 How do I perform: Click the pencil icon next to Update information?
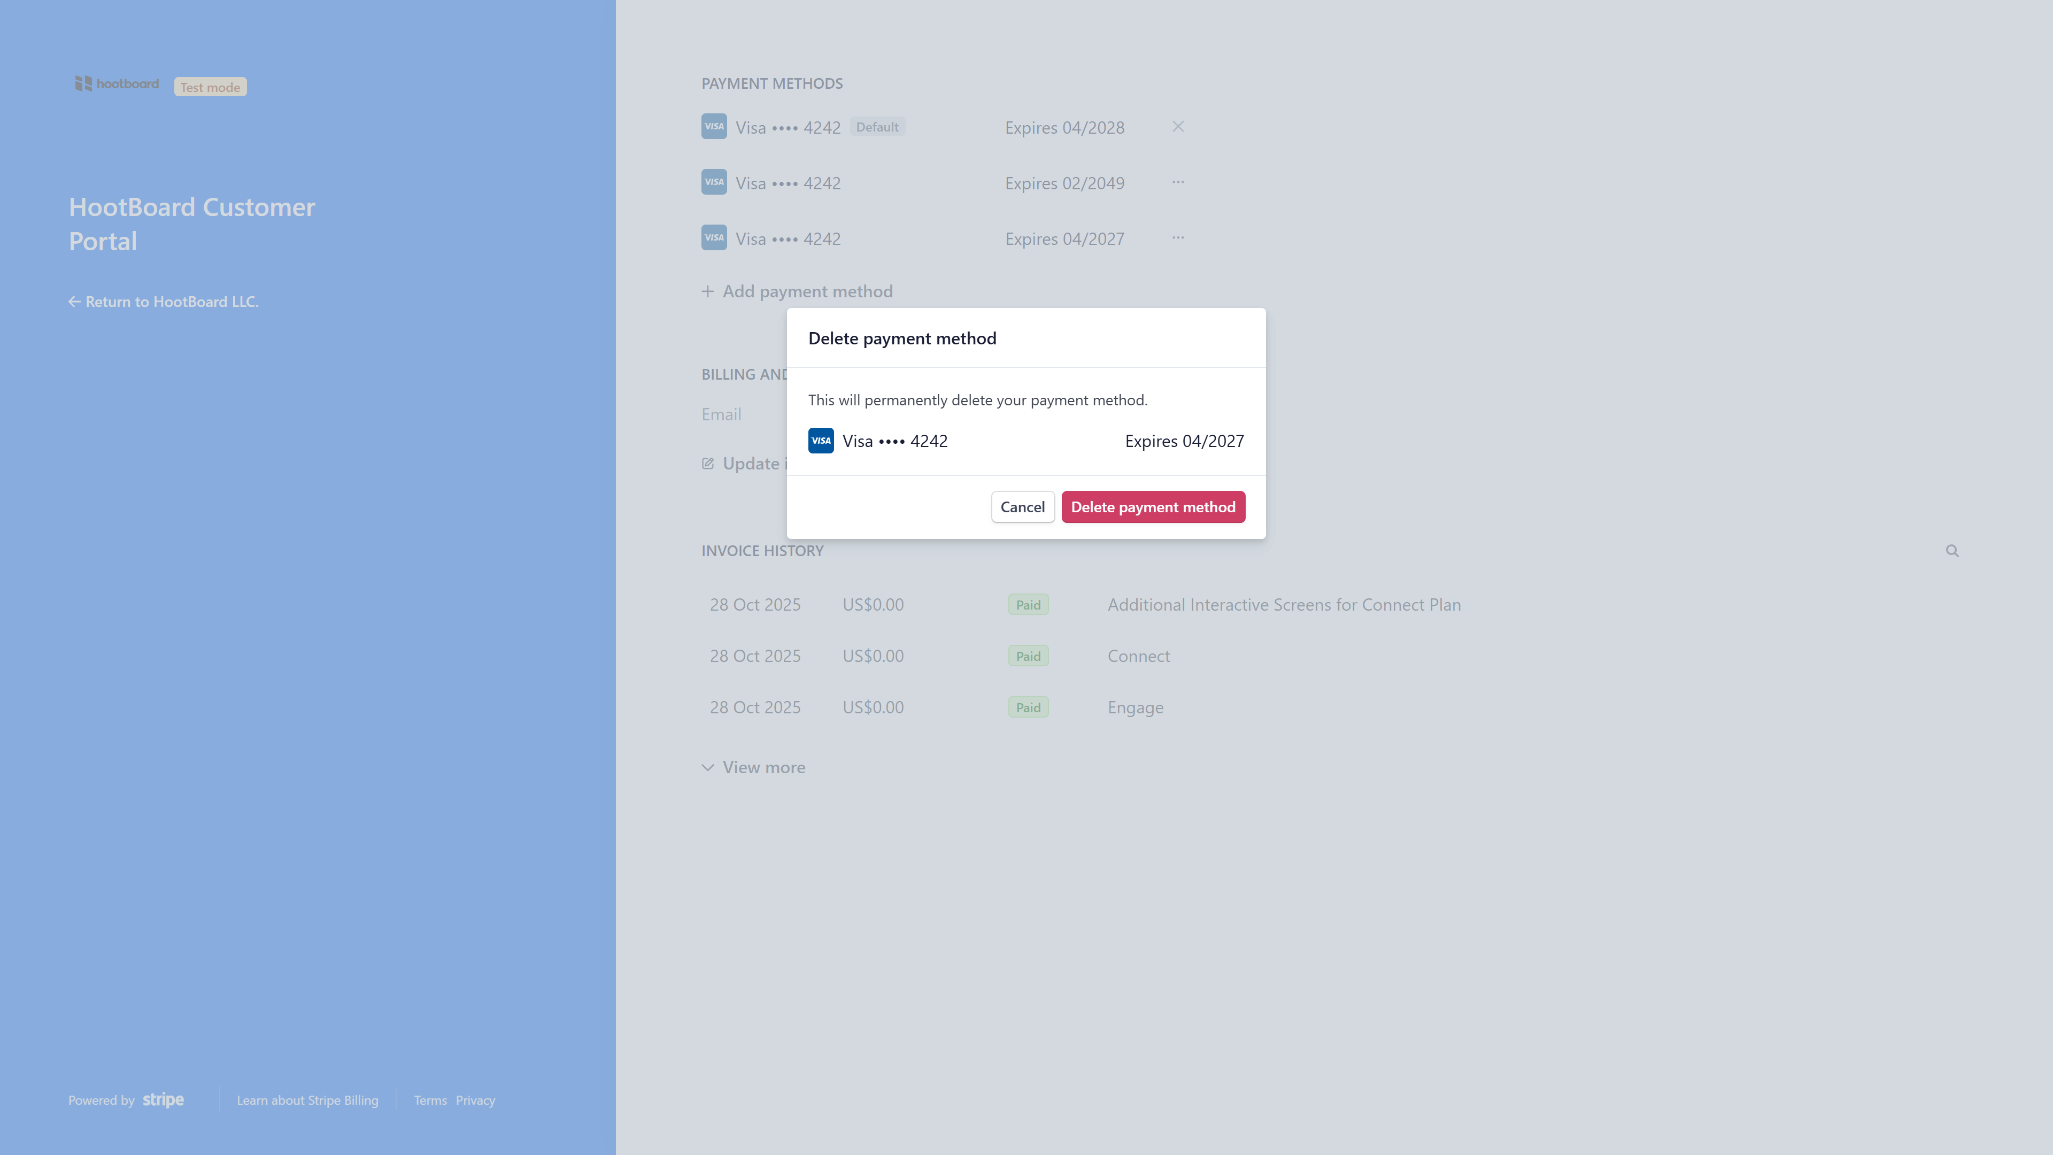pos(708,463)
